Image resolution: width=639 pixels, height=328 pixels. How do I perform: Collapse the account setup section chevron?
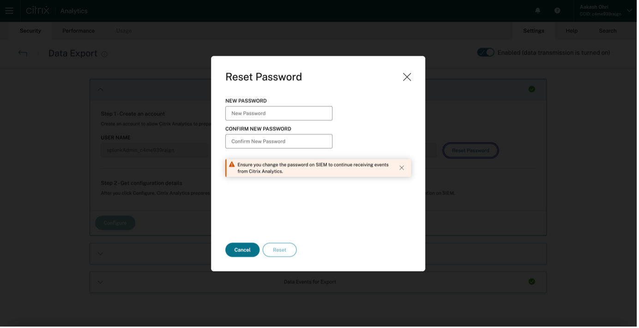pos(100,89)
